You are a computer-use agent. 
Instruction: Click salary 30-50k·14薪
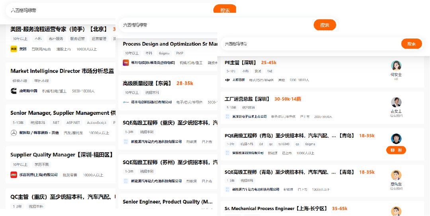click(288, 99)
